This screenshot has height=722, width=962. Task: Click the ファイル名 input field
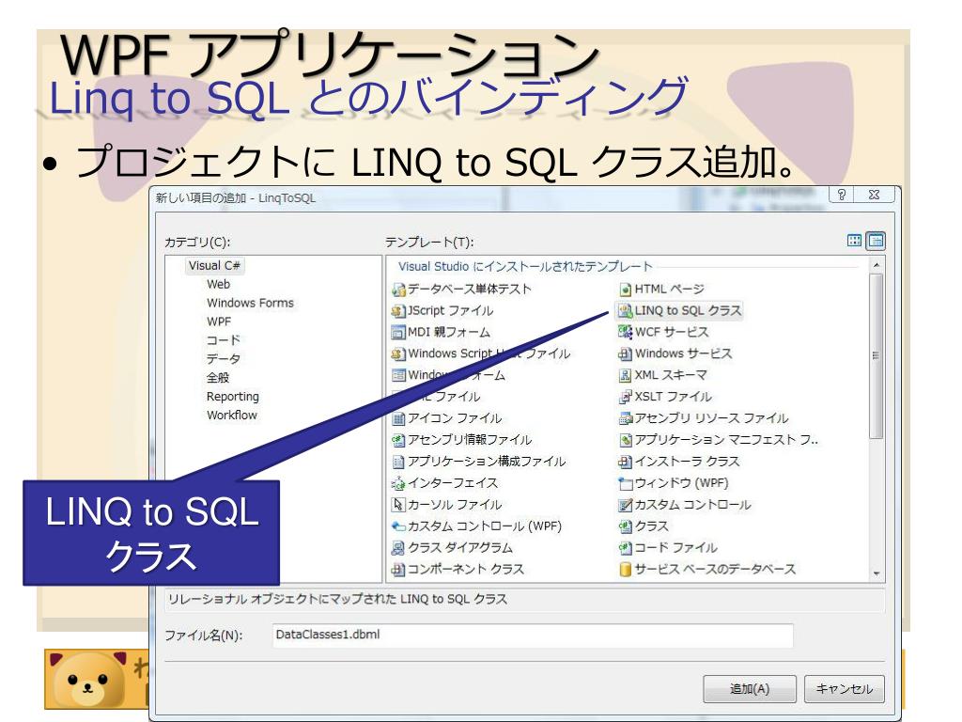click(533, 635)
